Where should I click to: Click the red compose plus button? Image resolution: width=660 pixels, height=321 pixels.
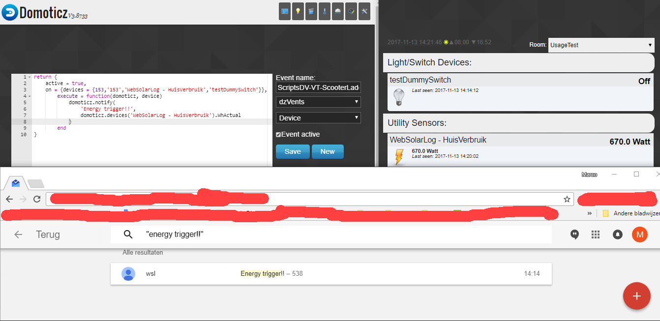637,296
